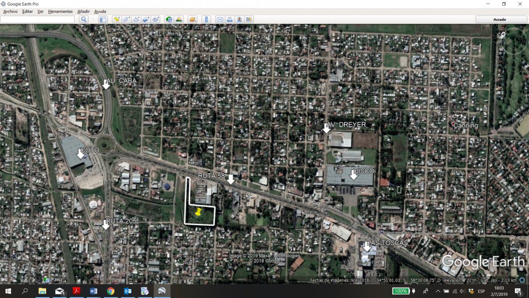
Task: Click the email share icon
Action: pos(219,20)
